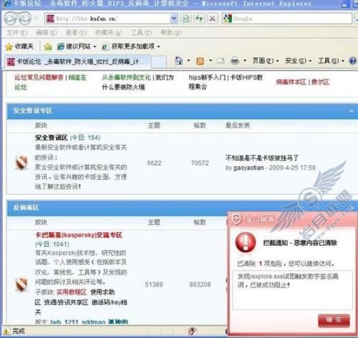Open the 工具 menu in menu bar
The width and height of the screenshot is (358, 338).
pos(141,32)
